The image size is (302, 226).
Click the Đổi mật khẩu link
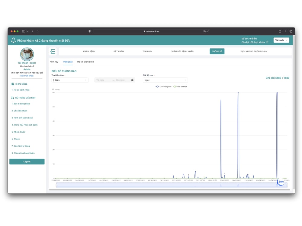tap(27, 76)
